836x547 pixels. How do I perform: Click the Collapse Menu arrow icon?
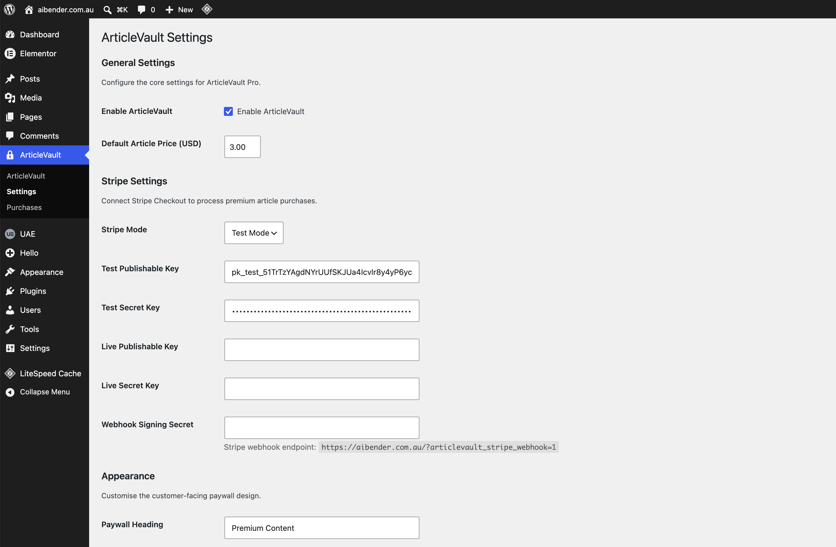tap(10, 392)
